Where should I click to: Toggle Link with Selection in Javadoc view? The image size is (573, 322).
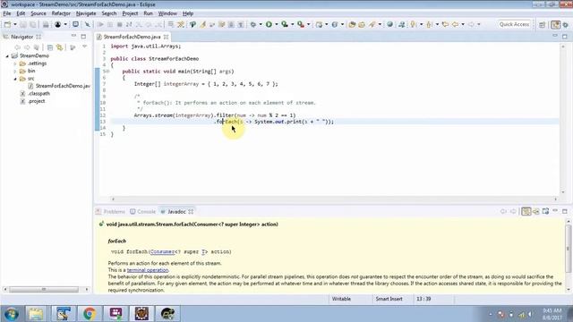pos(526,211)
